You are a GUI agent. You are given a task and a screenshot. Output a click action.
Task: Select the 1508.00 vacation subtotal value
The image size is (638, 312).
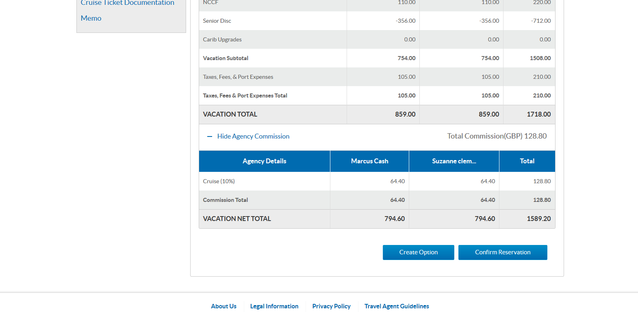(x=540, y=58)
